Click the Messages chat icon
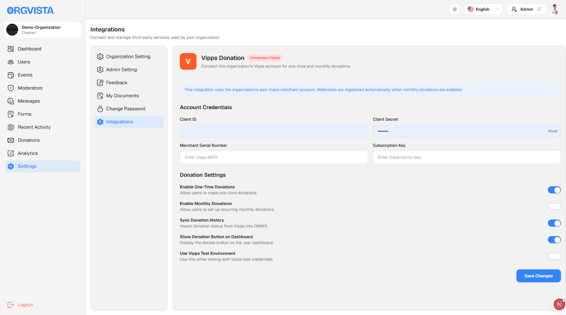566x315 pixels. 11,101
